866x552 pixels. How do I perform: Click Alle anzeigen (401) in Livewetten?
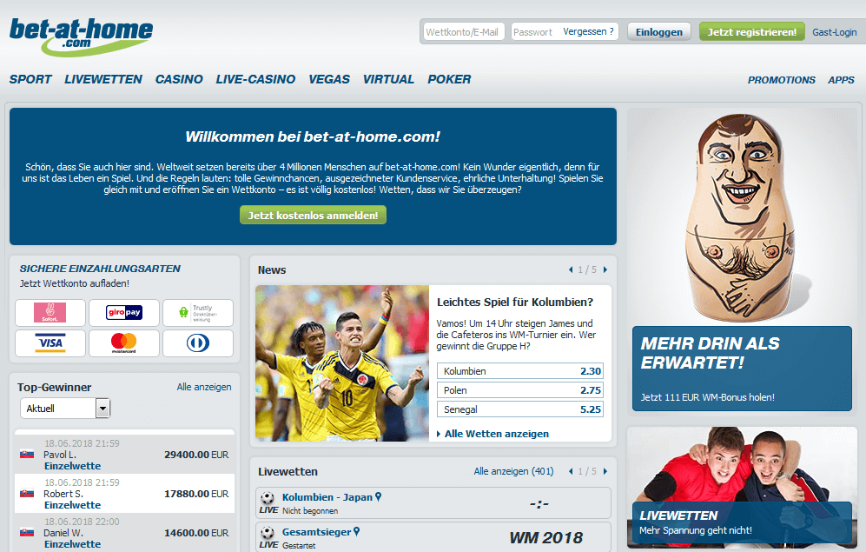tap(513, 471)
